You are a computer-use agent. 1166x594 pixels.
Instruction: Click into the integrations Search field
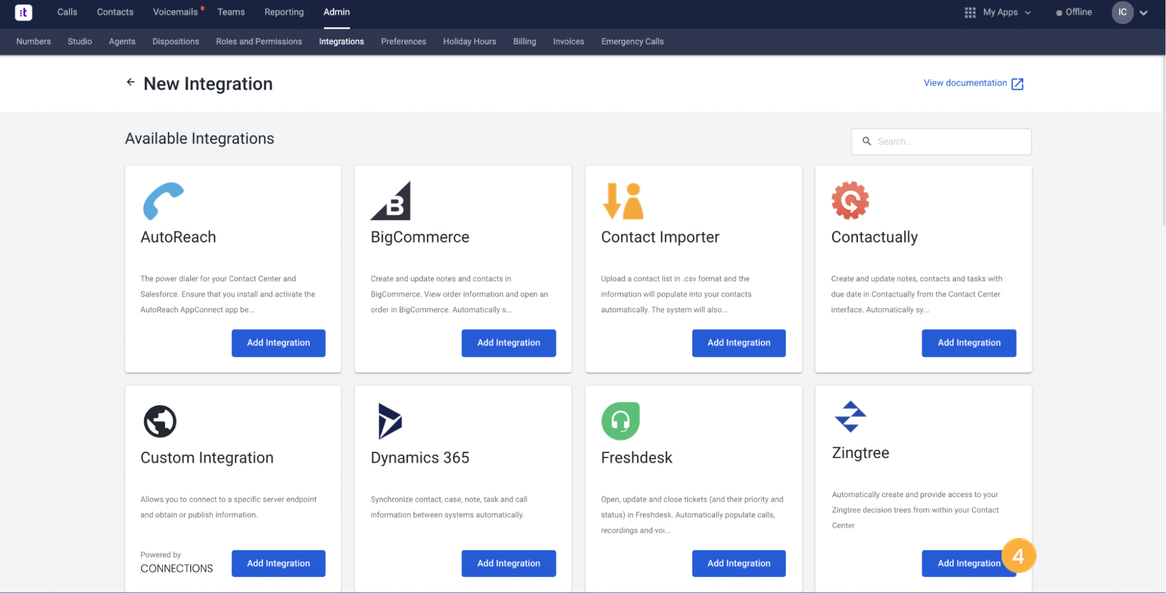(941, 141)
